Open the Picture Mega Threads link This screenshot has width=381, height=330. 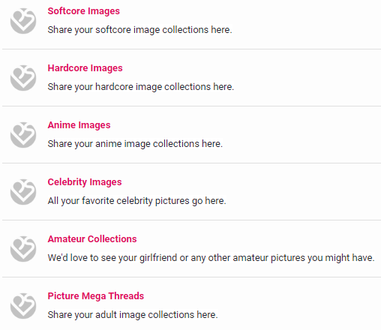coord(96,296)
